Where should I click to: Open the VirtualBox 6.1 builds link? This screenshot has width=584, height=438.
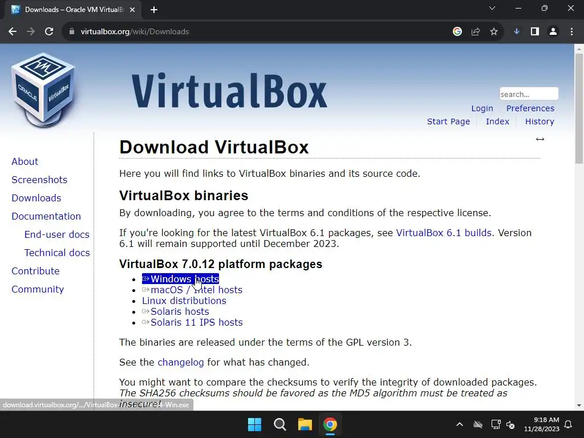pyautogui.click(x=444, y=233)
